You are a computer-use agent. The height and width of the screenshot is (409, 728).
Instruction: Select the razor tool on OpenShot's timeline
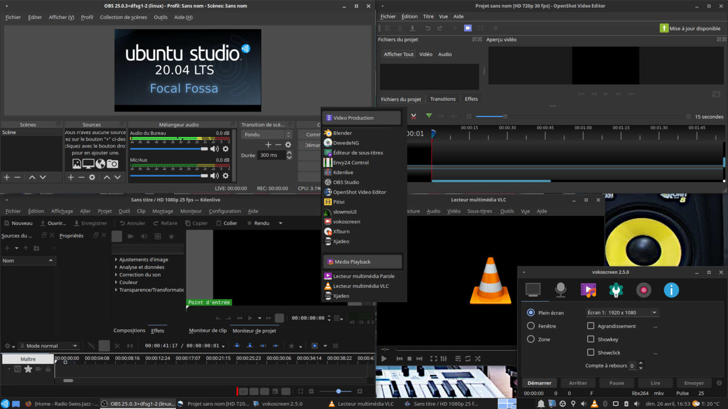(x=413, y=116)
